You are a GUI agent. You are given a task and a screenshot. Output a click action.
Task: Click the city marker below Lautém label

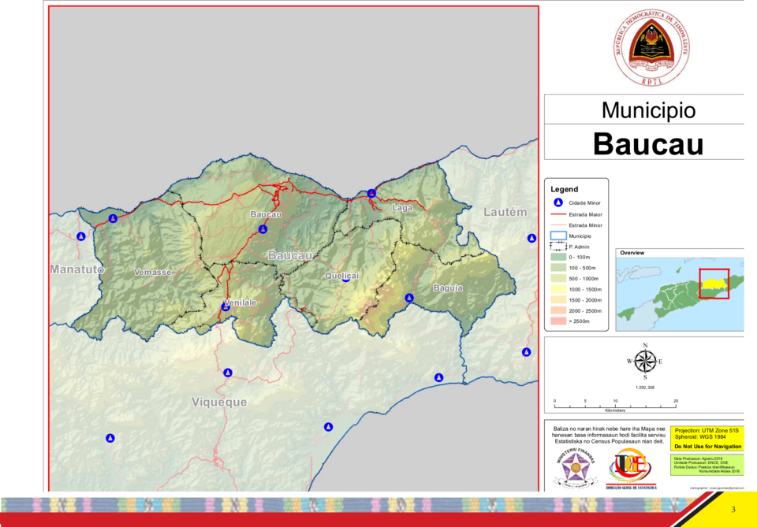pyautogui.click(x=531, y=238)
